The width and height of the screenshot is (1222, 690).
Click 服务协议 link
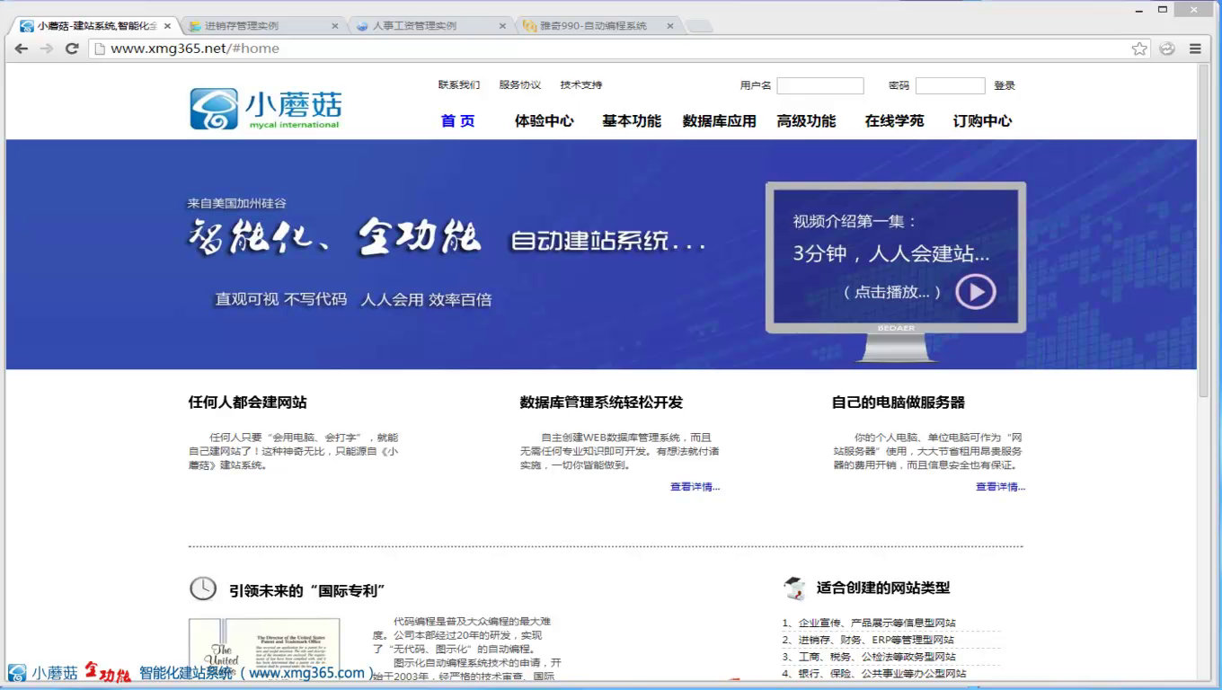(520, 85)
